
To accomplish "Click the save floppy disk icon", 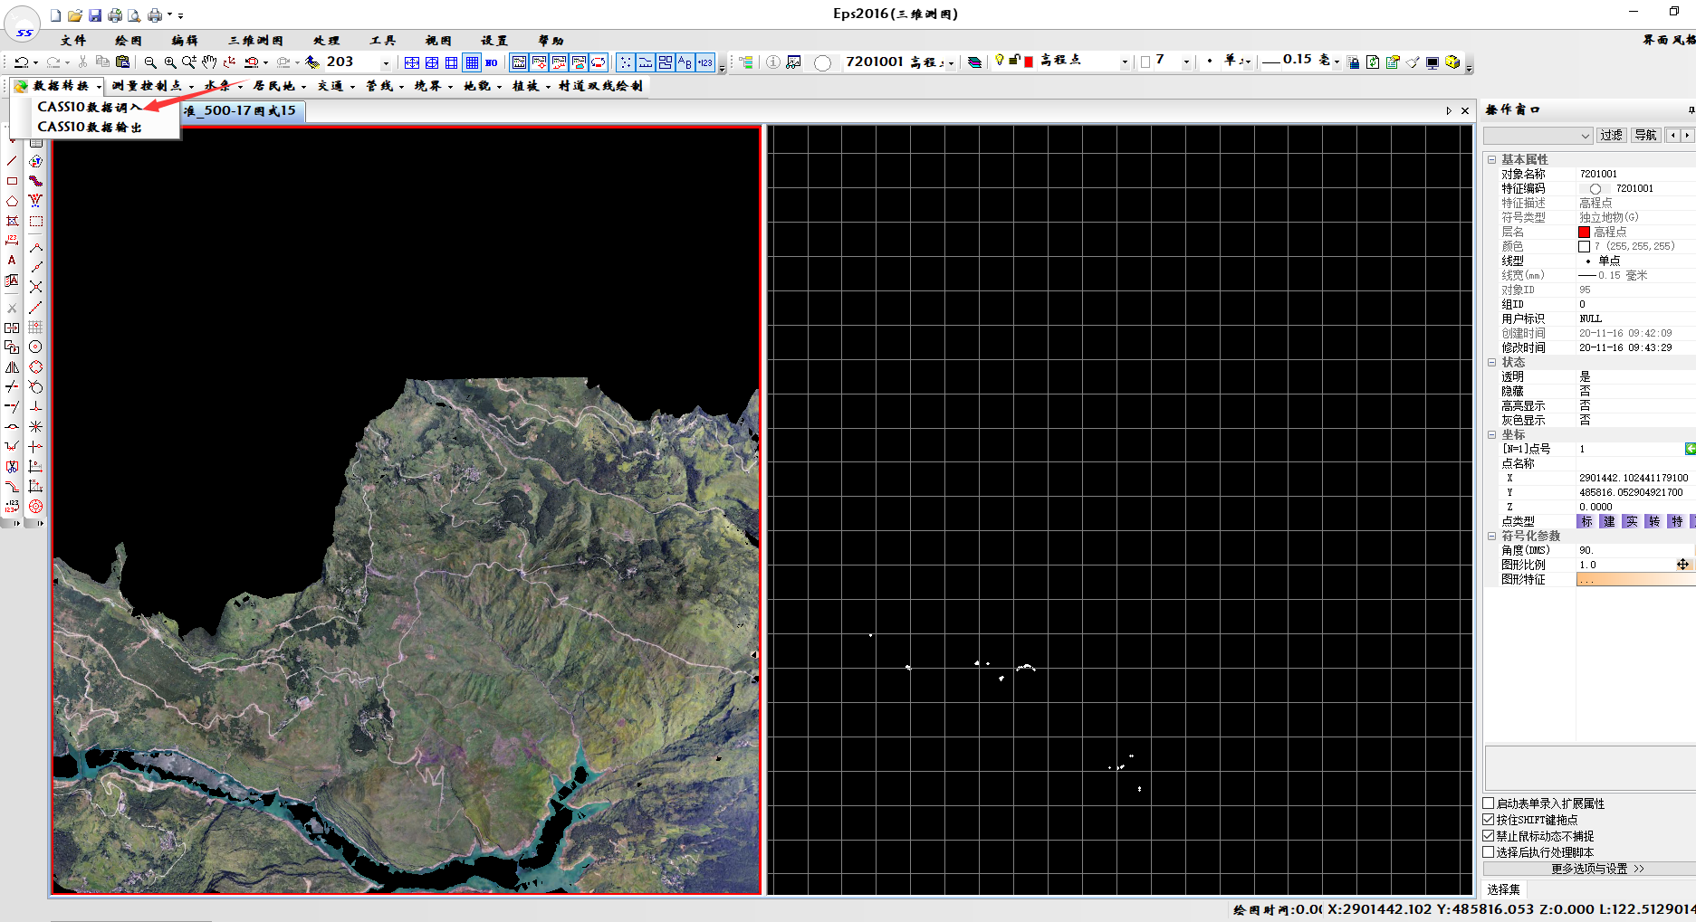I will coord(94,15).
